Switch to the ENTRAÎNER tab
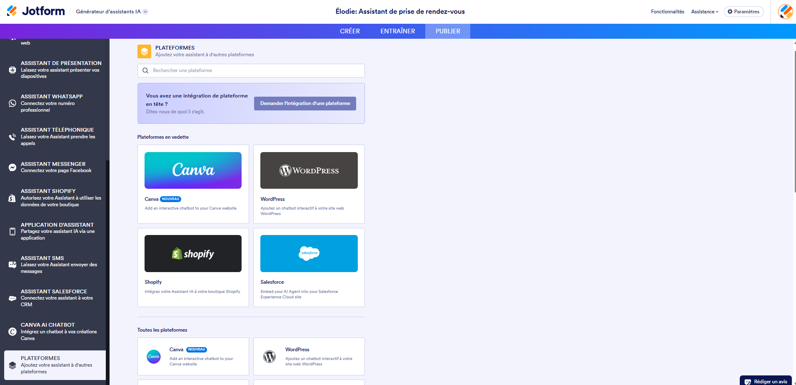 point(398,31)
